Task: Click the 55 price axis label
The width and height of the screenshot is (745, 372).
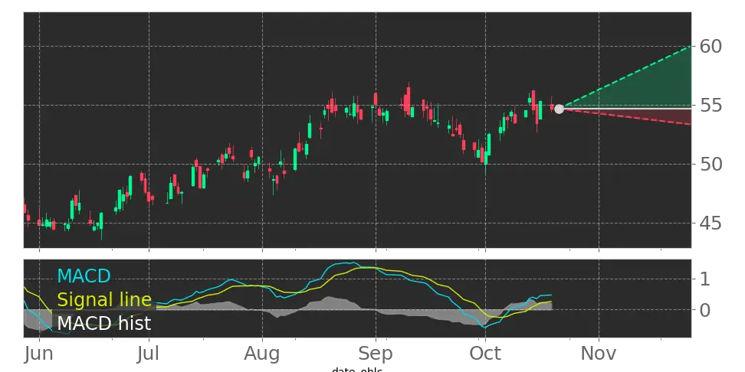Action: point(711,106)
